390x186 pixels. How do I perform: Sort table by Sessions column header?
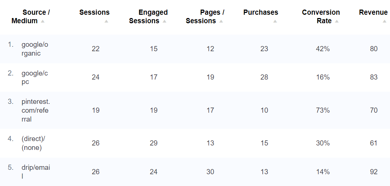94,13
